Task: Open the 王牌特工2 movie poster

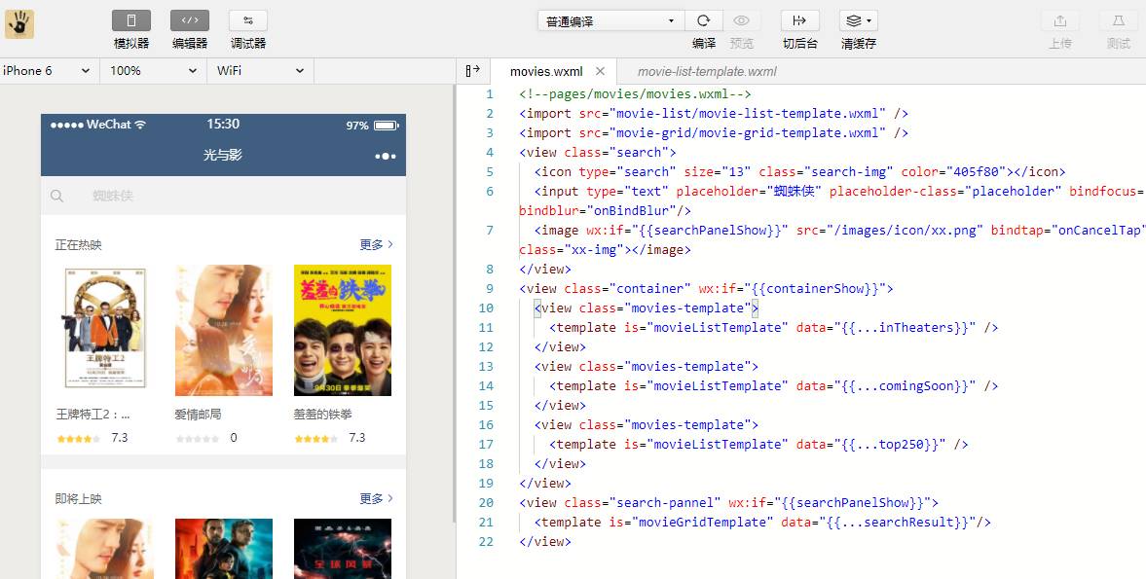Action: click(104, 330)
